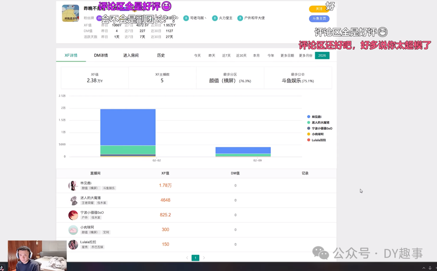This screenshot has width=437, height=271.
Task: Open the 林见鹿i streamer avatar
Action: pyautogui.click(x=73, y=186)
